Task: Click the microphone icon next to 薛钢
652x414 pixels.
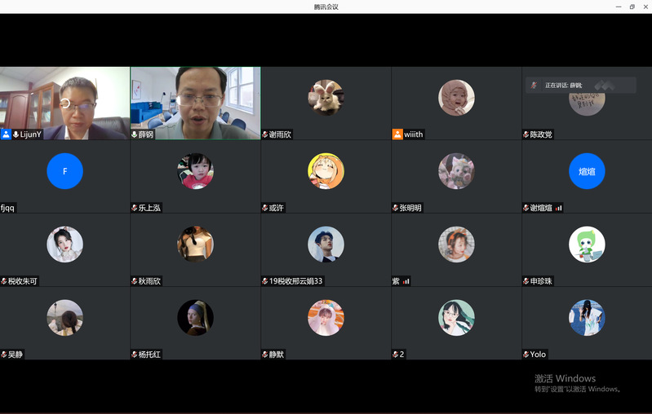Action: point(135,134)
